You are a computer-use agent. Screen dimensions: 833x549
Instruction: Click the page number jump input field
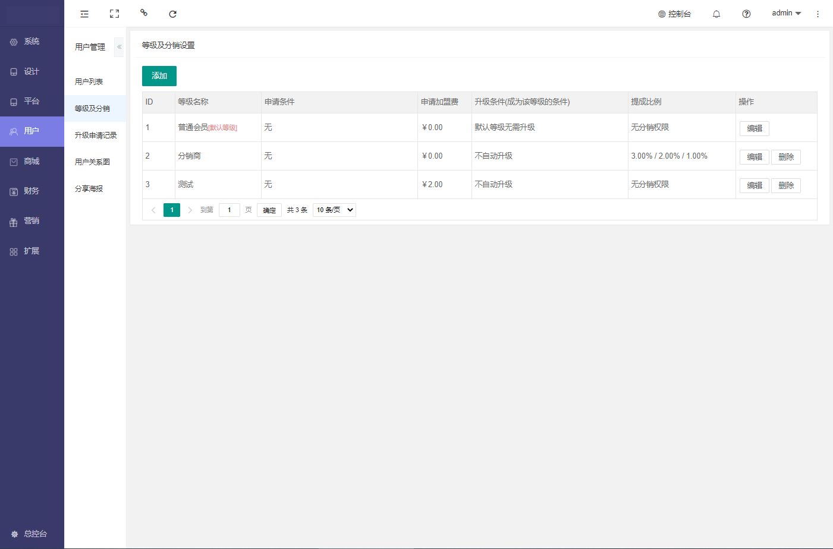pos(229,210)
